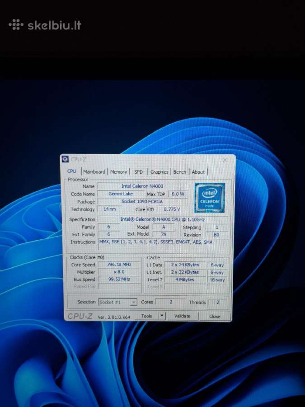
Task: Click the L1 Data value 2 x 24 KBytes
Action: click(x=185, y=265)
